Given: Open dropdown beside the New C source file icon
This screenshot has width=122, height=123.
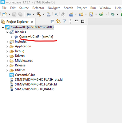Looking at the screenshot, I should (96, 14).
